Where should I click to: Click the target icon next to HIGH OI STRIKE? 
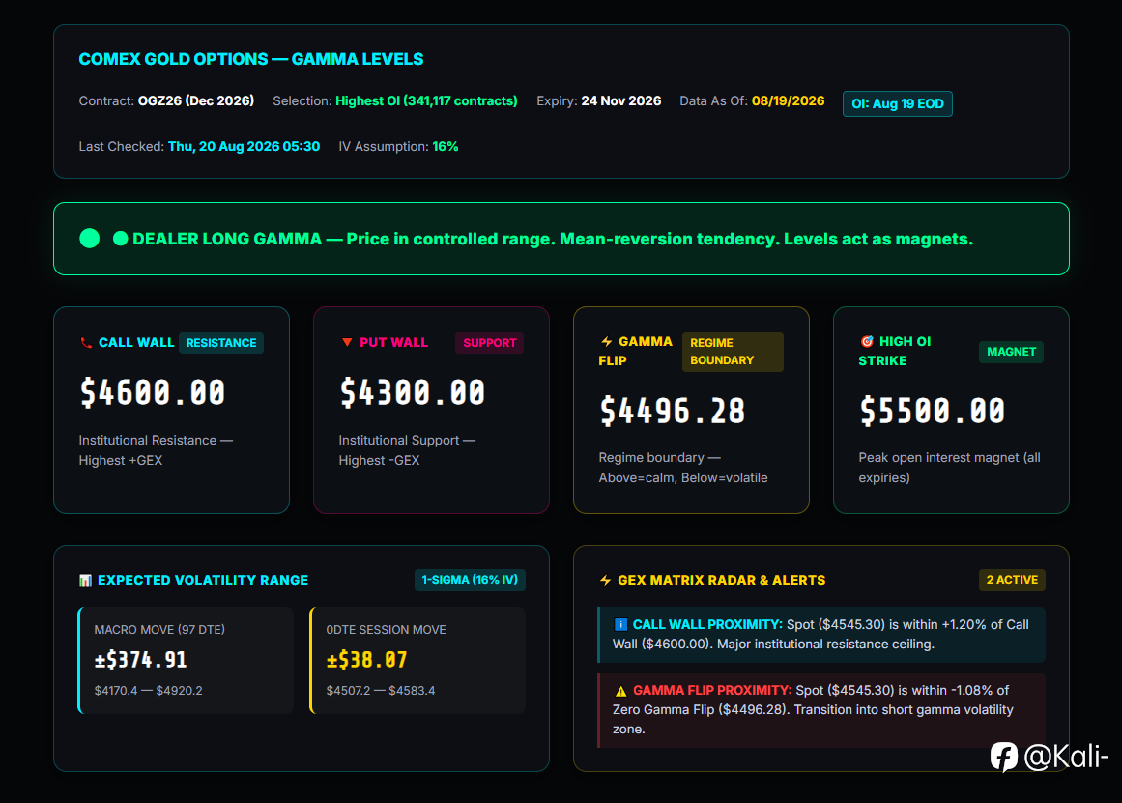click(867, 341)
